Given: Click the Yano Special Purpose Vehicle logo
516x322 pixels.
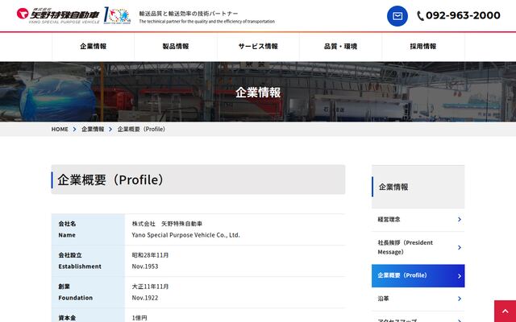Looking at the screenshot, I should (58, 15).
